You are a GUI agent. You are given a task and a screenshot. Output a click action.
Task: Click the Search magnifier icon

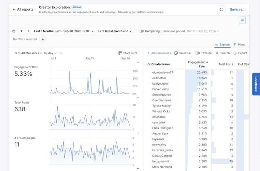[217, 53]
